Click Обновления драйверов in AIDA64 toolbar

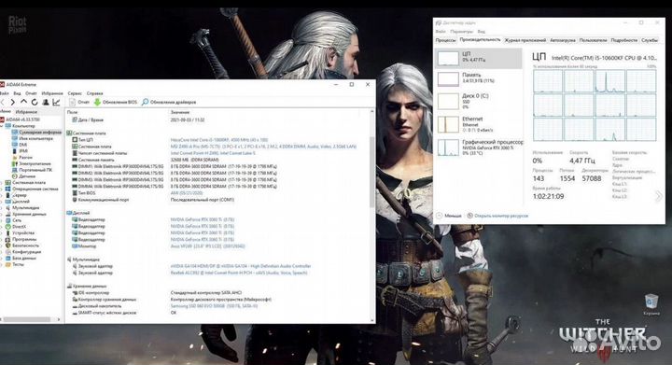[x=169, y=102]
